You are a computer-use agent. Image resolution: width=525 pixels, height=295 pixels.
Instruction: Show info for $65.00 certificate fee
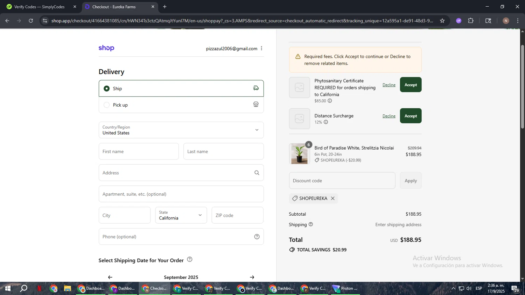330,101
